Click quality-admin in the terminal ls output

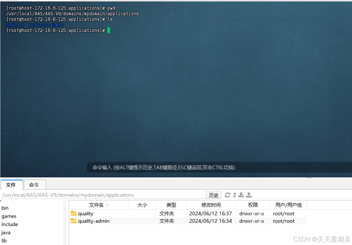tap(46, 24)
